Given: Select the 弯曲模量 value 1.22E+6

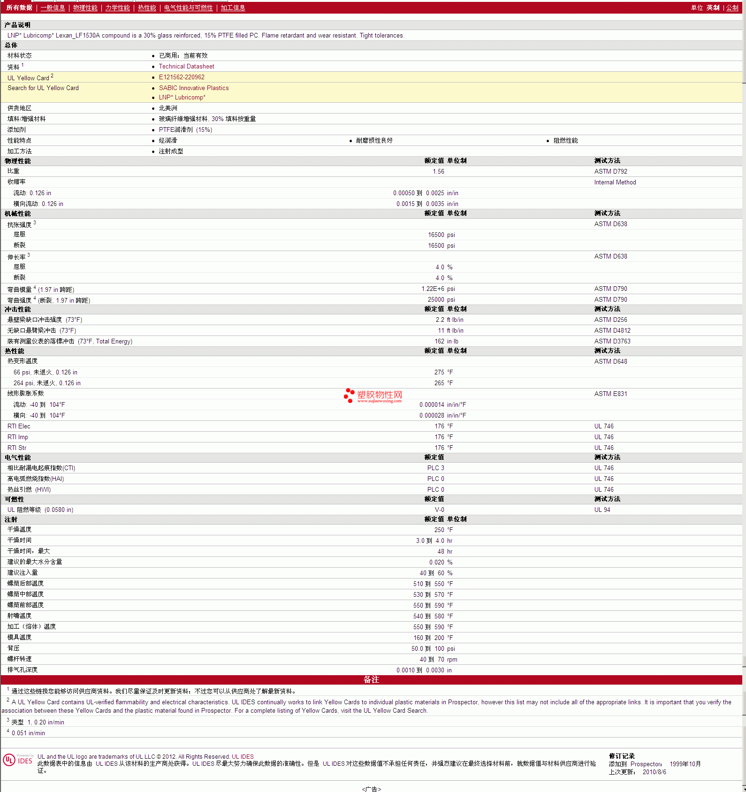Looking at the screenshot, I should [432, 289].
